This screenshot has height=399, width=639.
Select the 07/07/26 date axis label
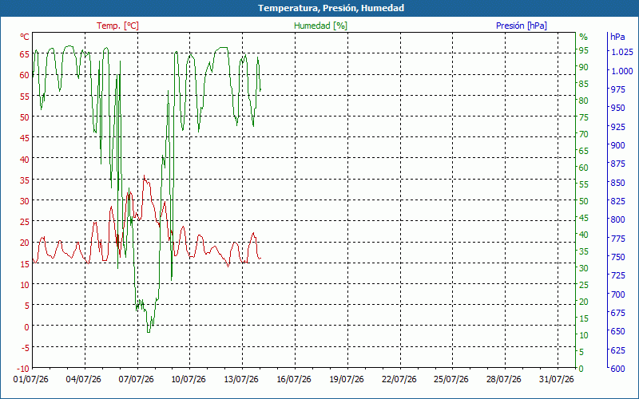point(136,379)
